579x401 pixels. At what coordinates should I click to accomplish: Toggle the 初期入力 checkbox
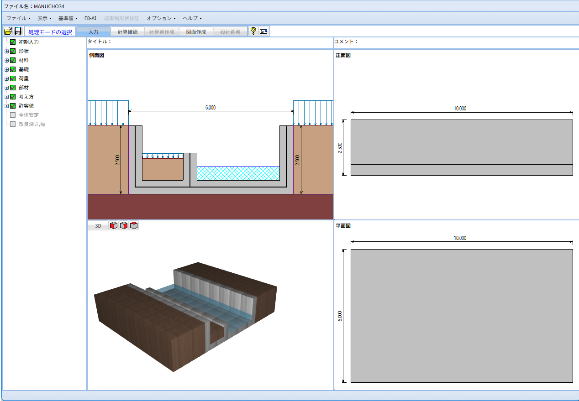[13, 42]
